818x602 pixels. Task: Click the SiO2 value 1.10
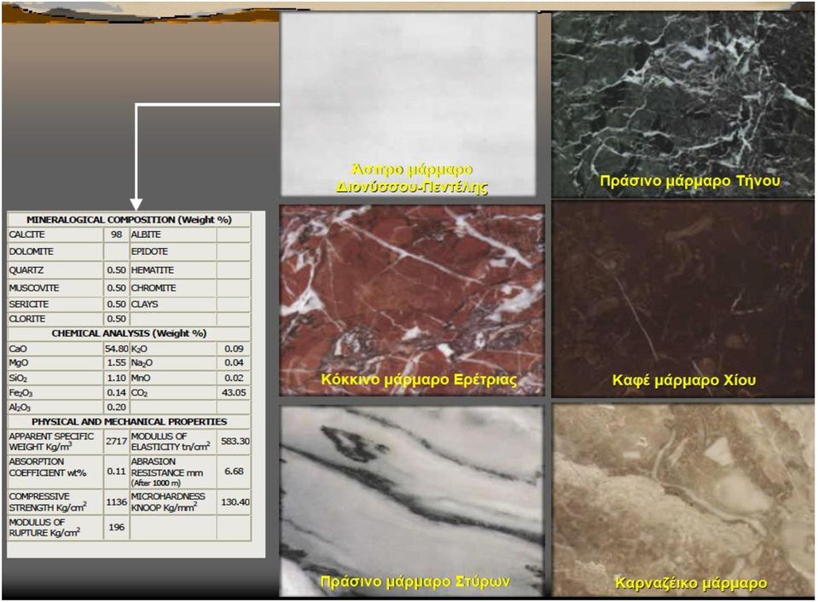click(116, 378)
